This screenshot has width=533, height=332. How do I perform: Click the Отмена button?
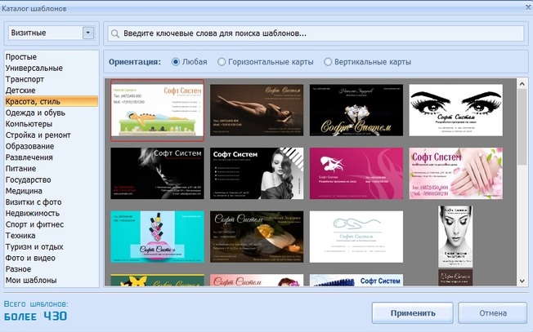click(492, 313)
